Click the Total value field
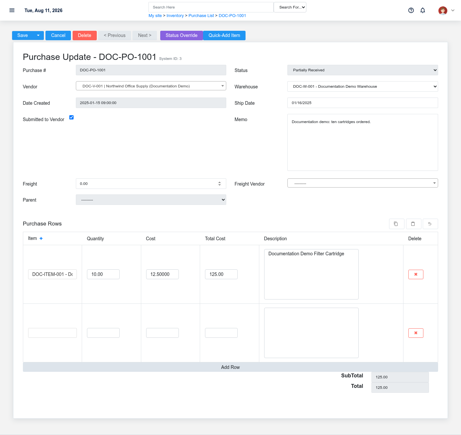 pyautogui.click(x=400, y=388)
